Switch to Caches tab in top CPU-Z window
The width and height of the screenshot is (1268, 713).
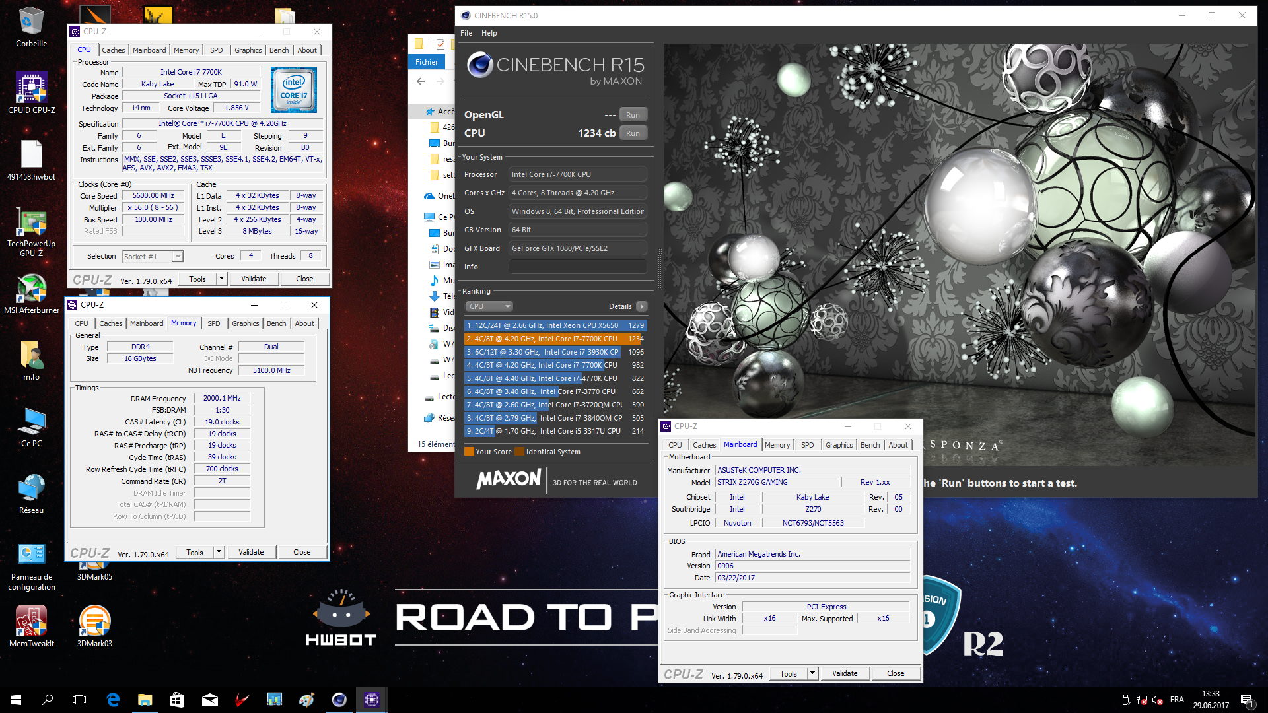pyautogui.click(x=113, y=50)
